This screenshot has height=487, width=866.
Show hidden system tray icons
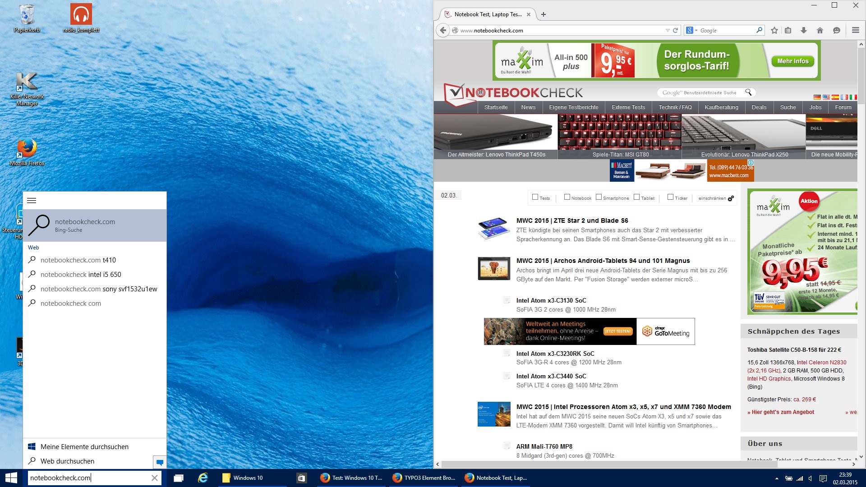(x=777, y=478)
